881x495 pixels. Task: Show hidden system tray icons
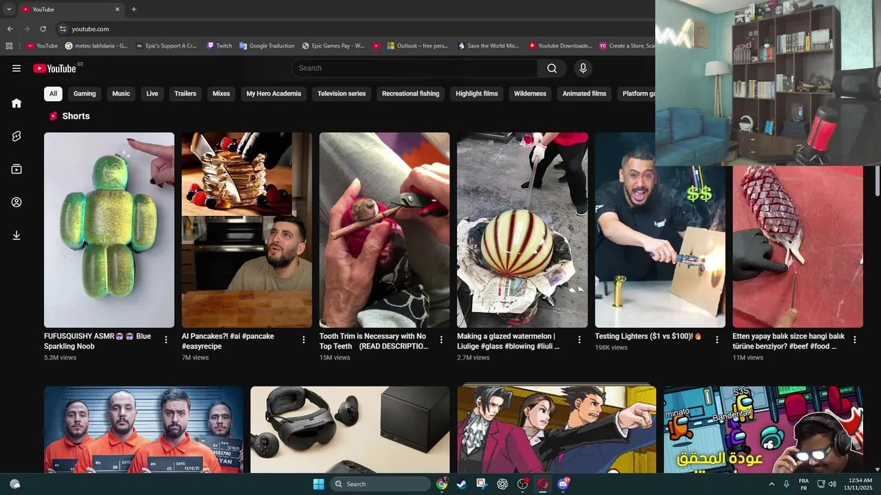tap(772, 484)
